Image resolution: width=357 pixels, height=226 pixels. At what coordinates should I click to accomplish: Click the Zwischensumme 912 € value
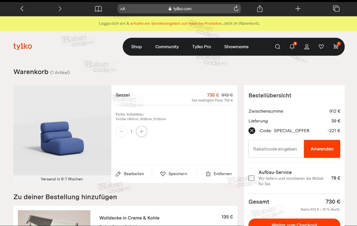click(335, 111)
